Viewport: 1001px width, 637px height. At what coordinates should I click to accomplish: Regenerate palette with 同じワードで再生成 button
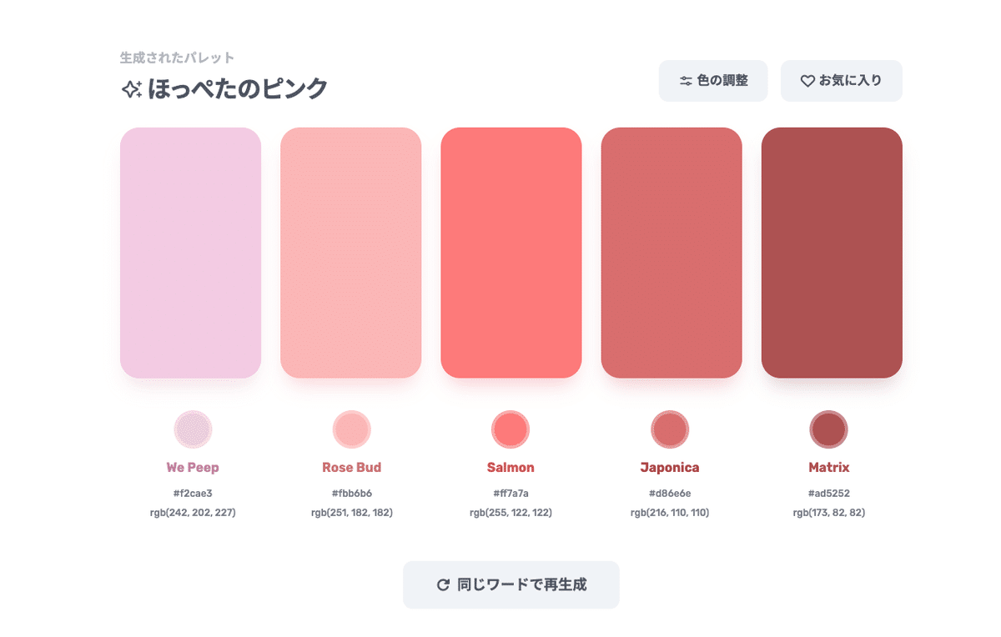click(511, 585)
